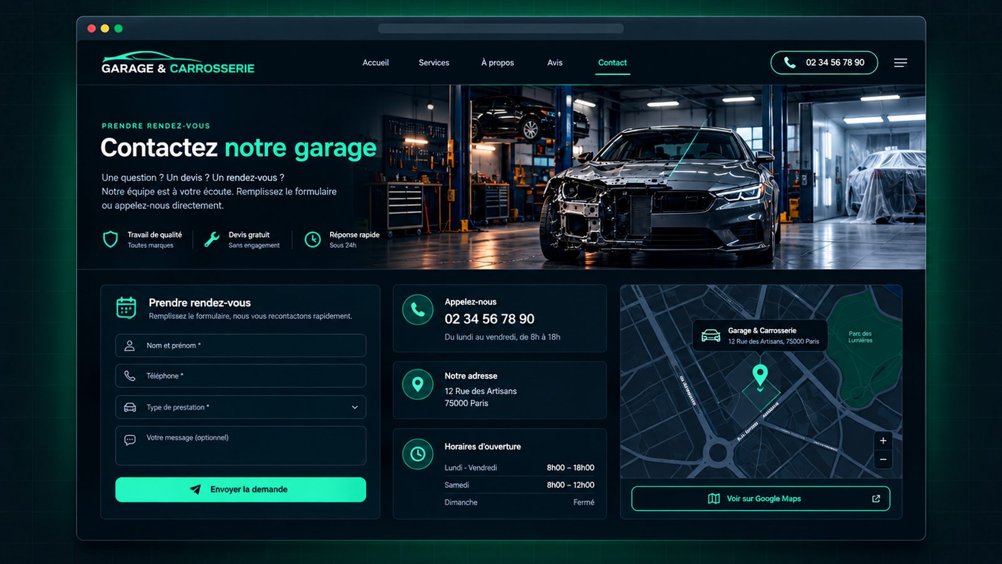Click the calendar icon next to Prendre rendez-vous

127,308
